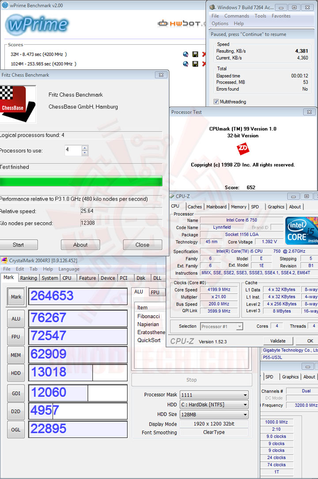Click the ZD logo in Processor Test window
This screenshot has width=318, height=479.
(243, 149)
